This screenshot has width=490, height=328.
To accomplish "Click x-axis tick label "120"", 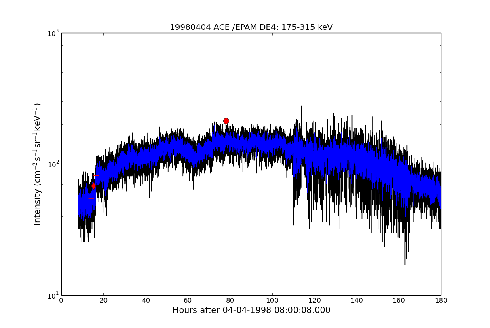I will pyautogui.click(x=315, y=300).
